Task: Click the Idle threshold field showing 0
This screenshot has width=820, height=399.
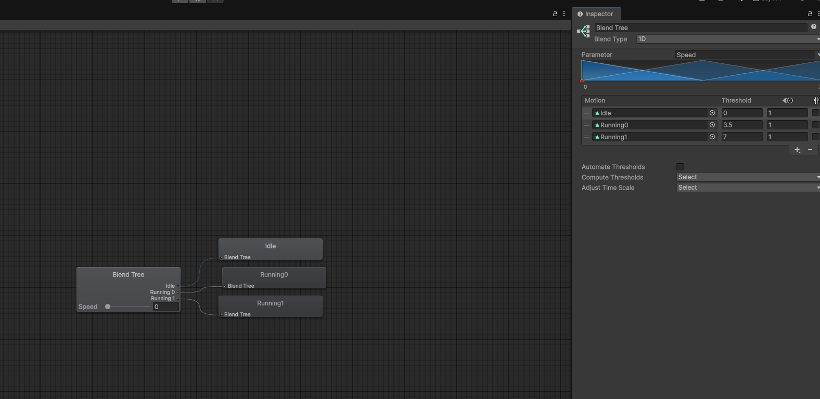Action: click(742, 113)
